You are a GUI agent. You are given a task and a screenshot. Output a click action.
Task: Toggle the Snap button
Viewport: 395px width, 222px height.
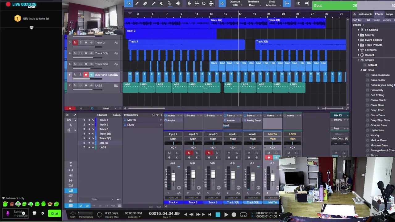pyautogui.click(x=287, y=3)
